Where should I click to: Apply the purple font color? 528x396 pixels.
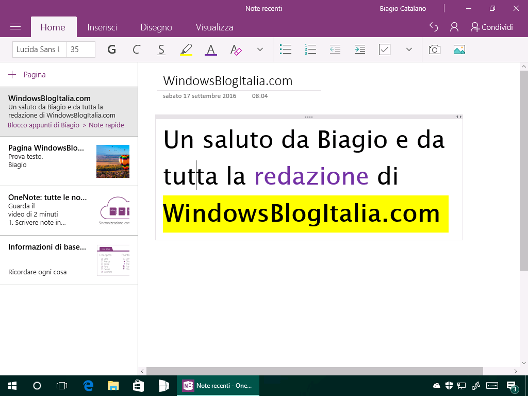coord(211,49)
